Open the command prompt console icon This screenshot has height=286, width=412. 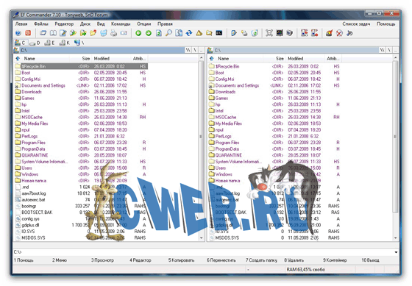[x=219, y=33]
